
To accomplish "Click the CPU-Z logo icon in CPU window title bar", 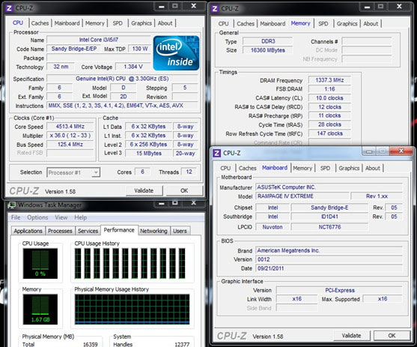I will 9,8.
